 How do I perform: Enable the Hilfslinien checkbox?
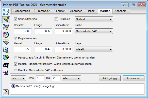[56, 19]
